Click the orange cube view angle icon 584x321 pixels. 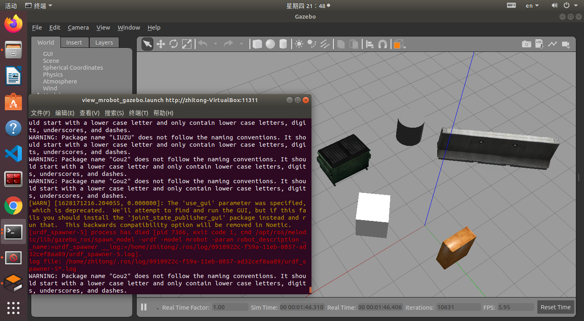399,44
